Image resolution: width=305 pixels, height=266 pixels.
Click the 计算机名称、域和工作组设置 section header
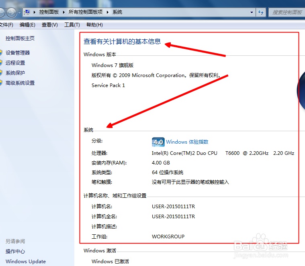point(115,196)
